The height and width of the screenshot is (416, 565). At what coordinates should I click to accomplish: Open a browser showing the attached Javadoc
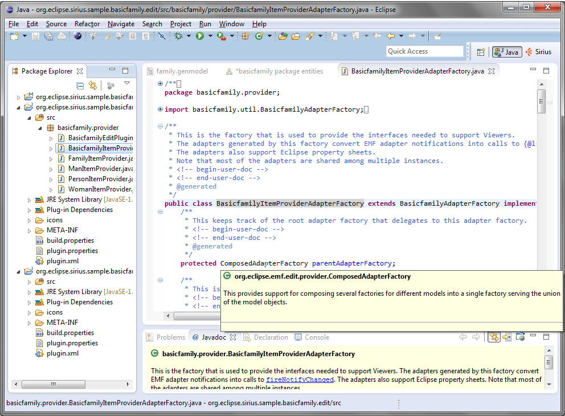coord(520,337)
